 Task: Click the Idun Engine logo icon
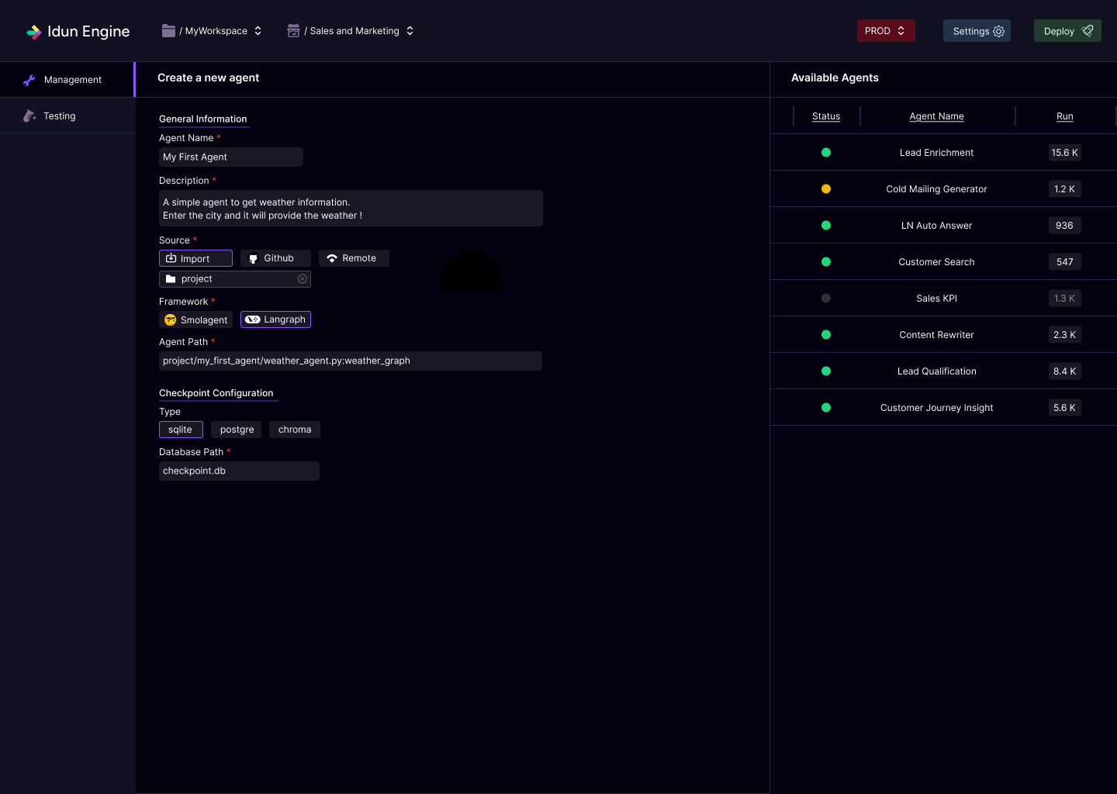(x=34, y=32)
